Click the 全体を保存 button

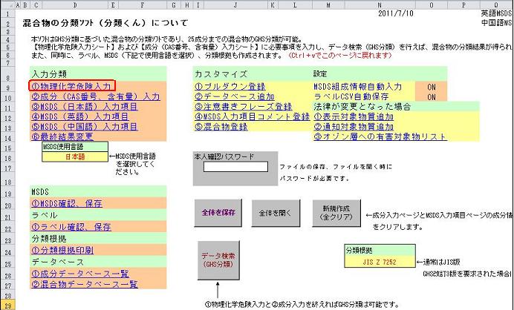218,212
